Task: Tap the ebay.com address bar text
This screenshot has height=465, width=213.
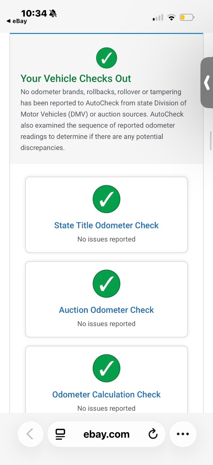Action: (x=106, y=434)
